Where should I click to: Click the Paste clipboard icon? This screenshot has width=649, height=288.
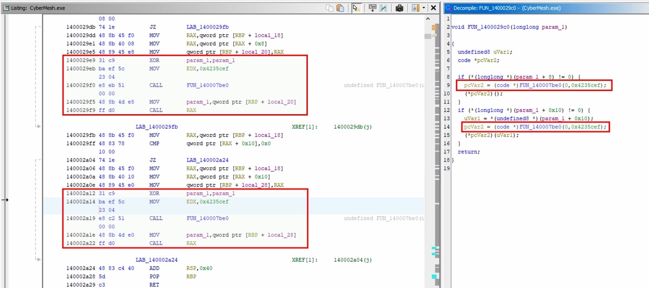point(340,8)
